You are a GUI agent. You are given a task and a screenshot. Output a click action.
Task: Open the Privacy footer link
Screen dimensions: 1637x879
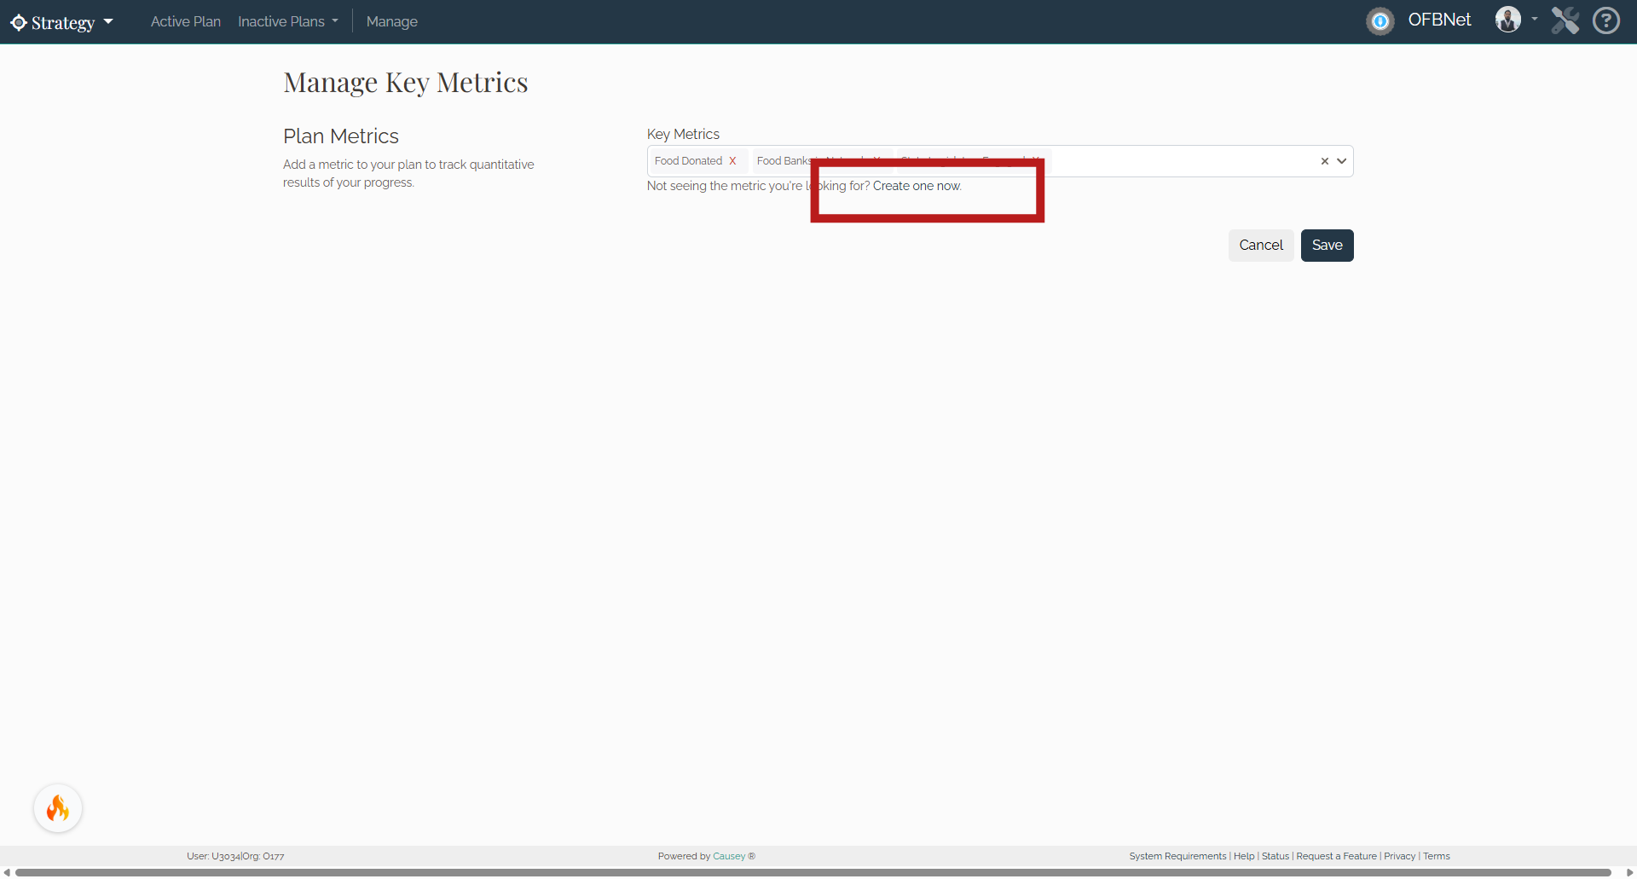pos(1399,856)
